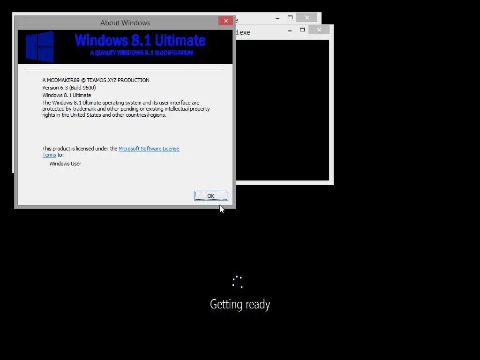Screen dimensions: 480x360
Task: Close the rearmost background window
Action: click(x=307, y=18)
